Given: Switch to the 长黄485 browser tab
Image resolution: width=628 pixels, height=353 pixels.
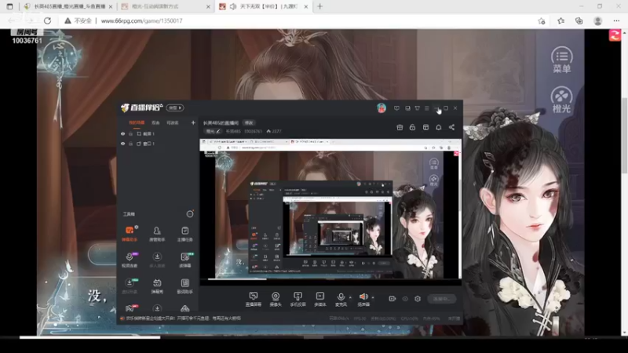Looking at the screenshot, I should click(68, 6).
